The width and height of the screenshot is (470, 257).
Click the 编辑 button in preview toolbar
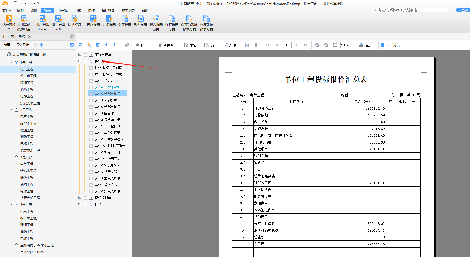coord(190,45)
